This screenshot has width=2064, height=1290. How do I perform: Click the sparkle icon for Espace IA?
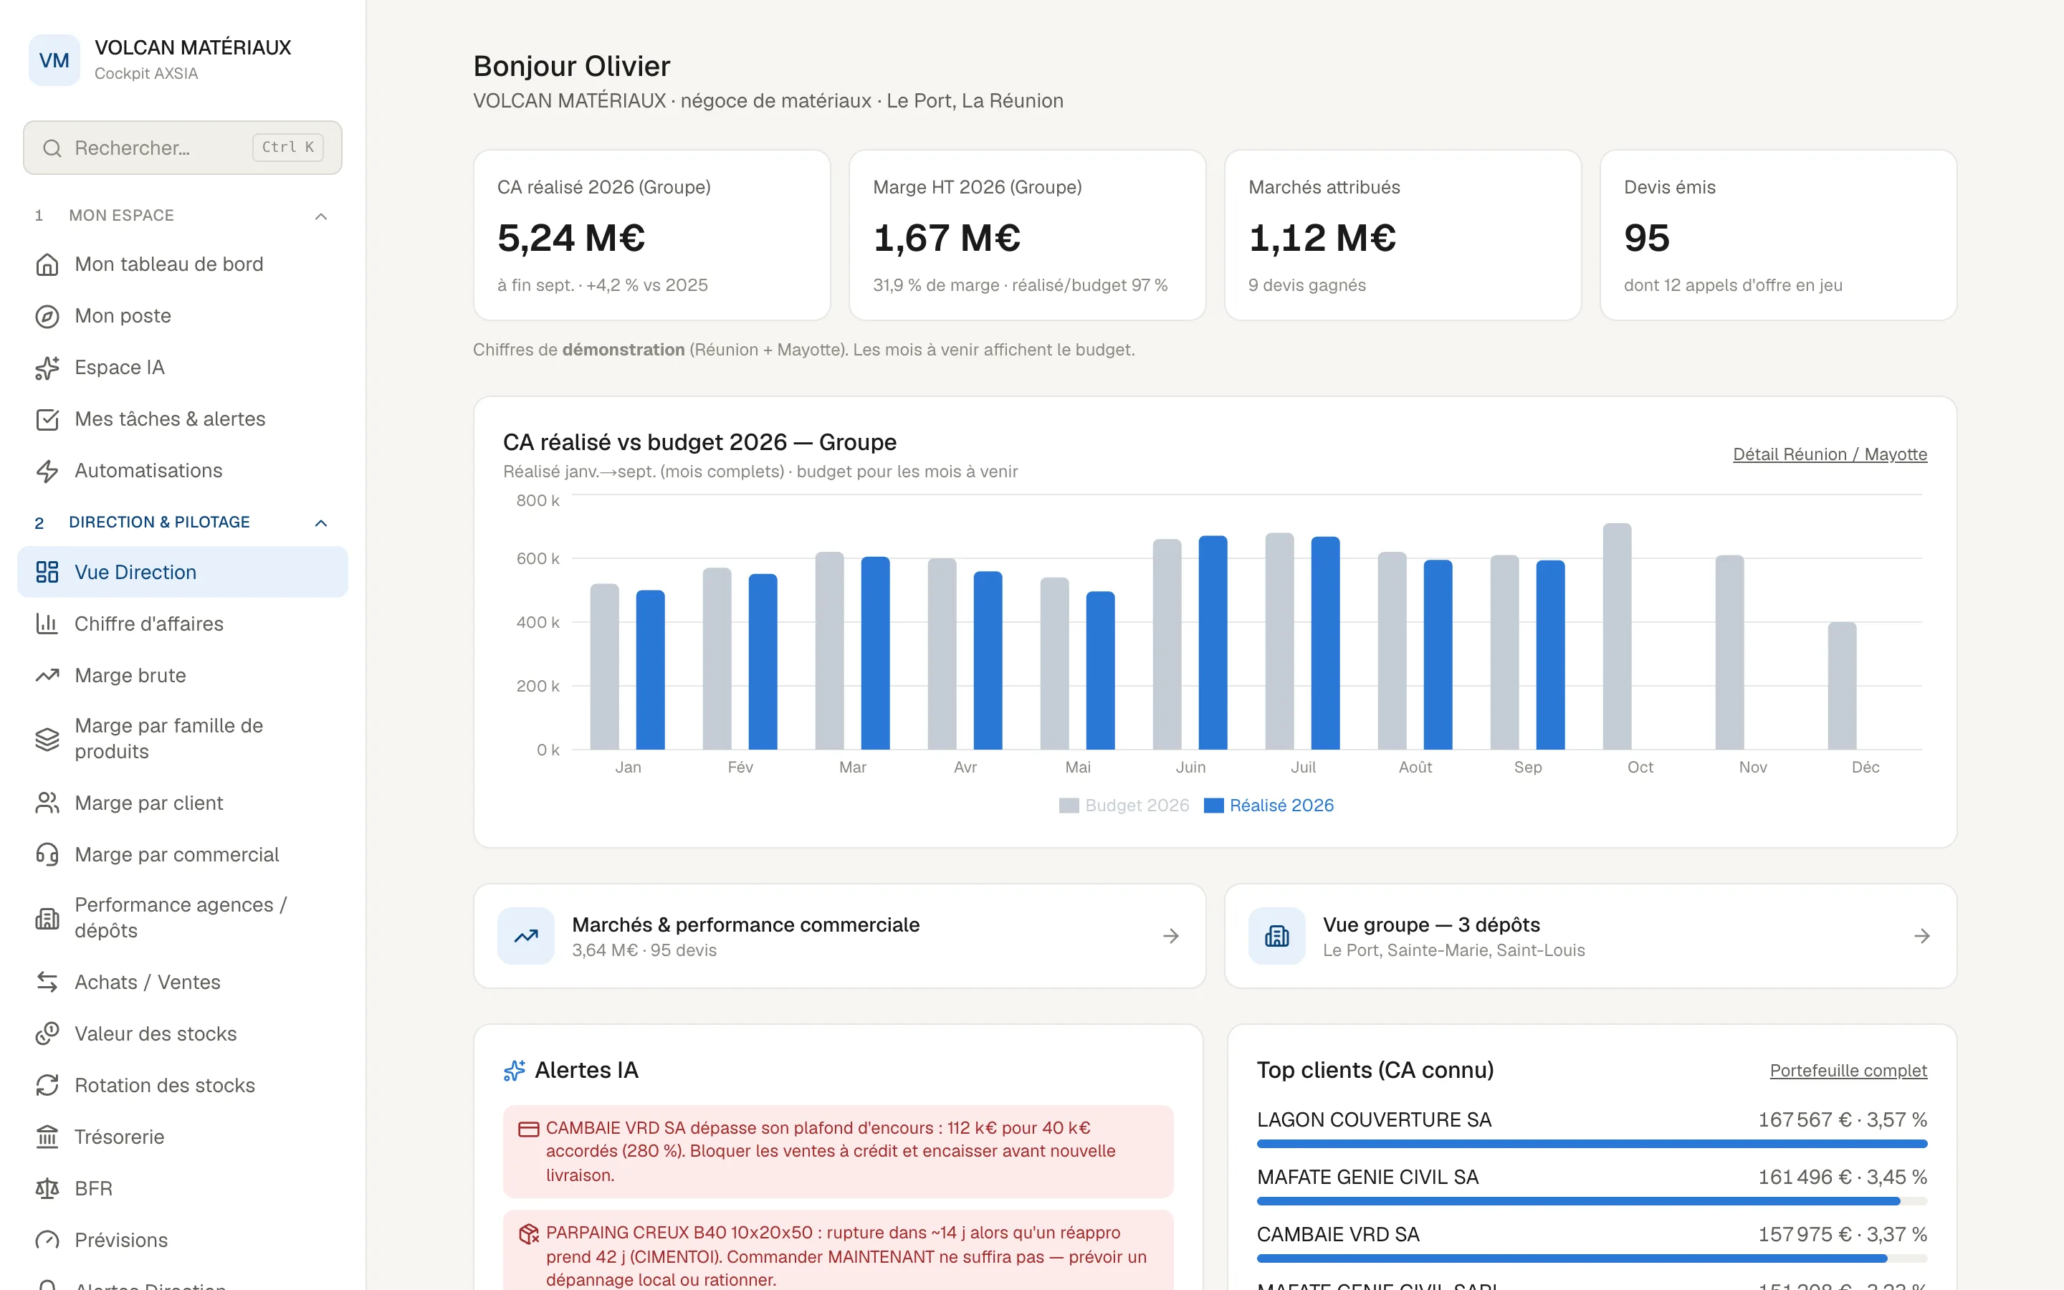[47, 368]
